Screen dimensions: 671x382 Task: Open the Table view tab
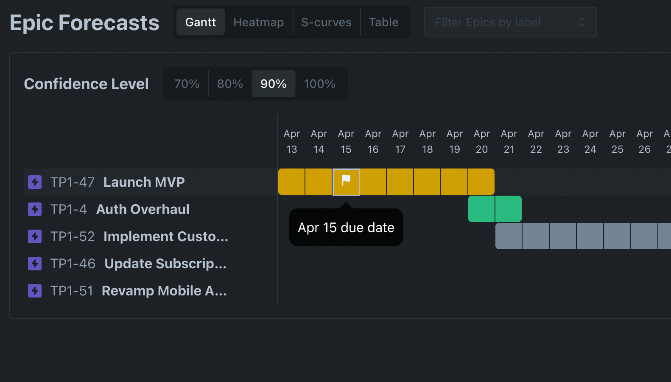pyautogui.click(x=383, y=22)
